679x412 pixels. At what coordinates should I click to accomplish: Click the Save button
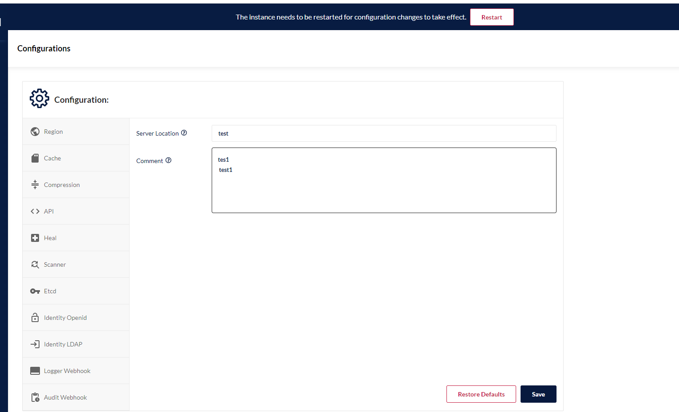point(538,394)
